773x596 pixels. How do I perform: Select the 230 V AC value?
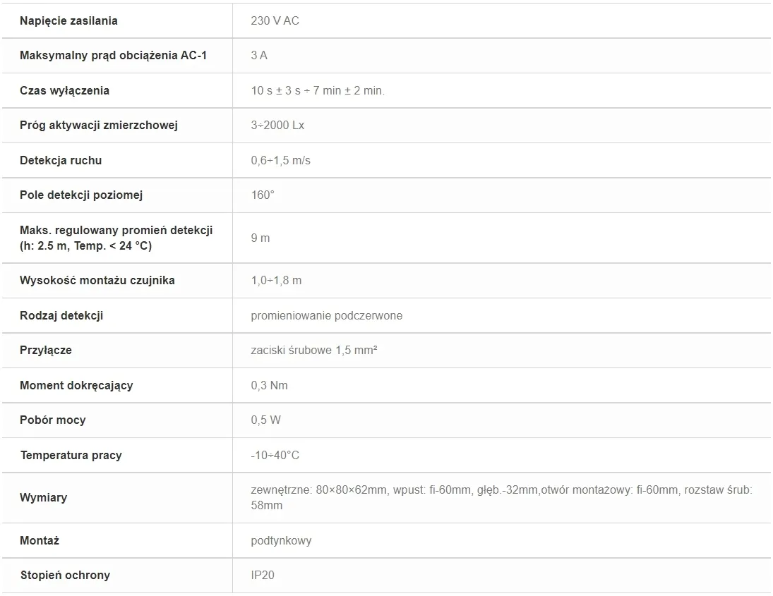click(275, 20)
